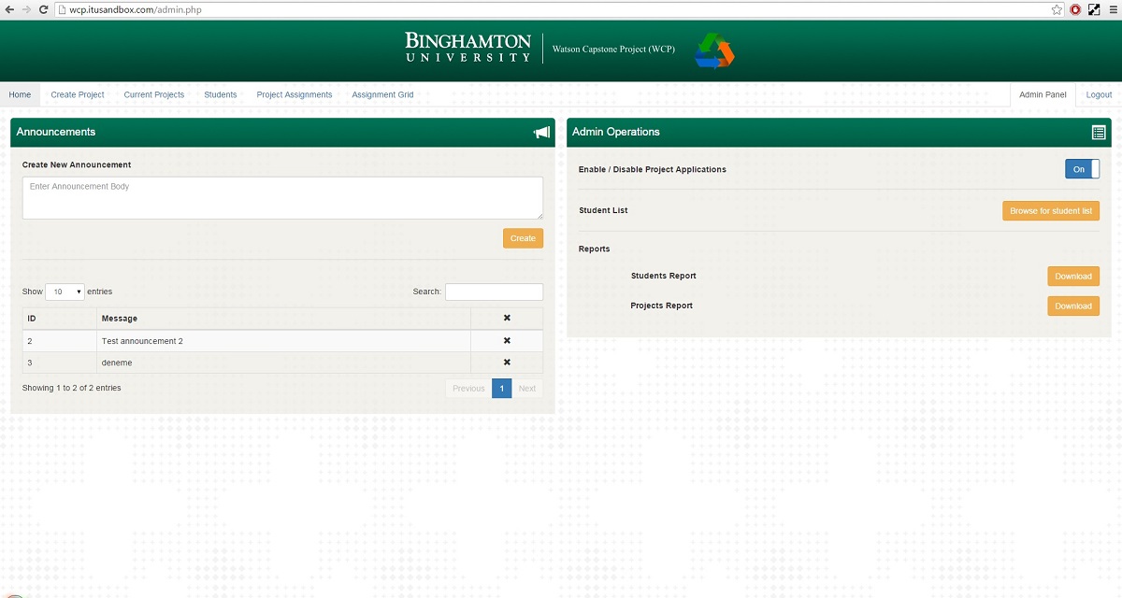Delete the 'Test announcement 2' row
The height and width of the screenshot is (598, 1122).
pyautogui.click(x=507, y=341)
